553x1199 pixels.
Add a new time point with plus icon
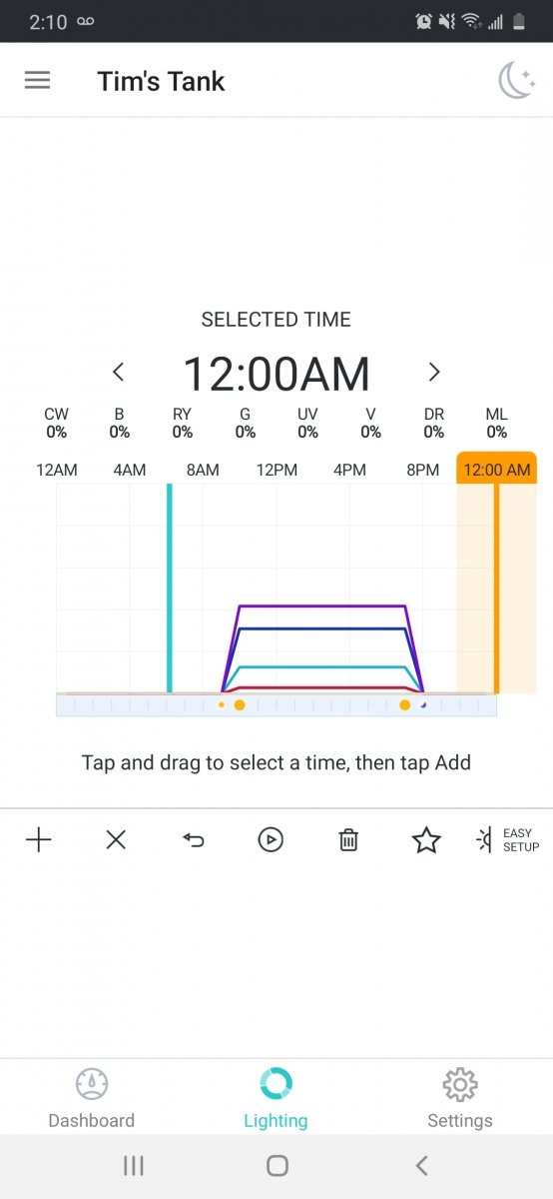pyautogui.click(x=38, y=840)
